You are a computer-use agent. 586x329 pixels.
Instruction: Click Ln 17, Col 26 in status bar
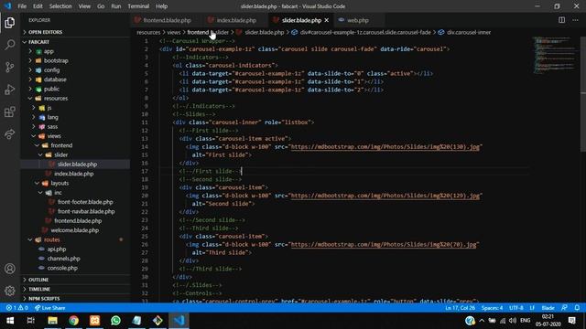click(460, 308)
